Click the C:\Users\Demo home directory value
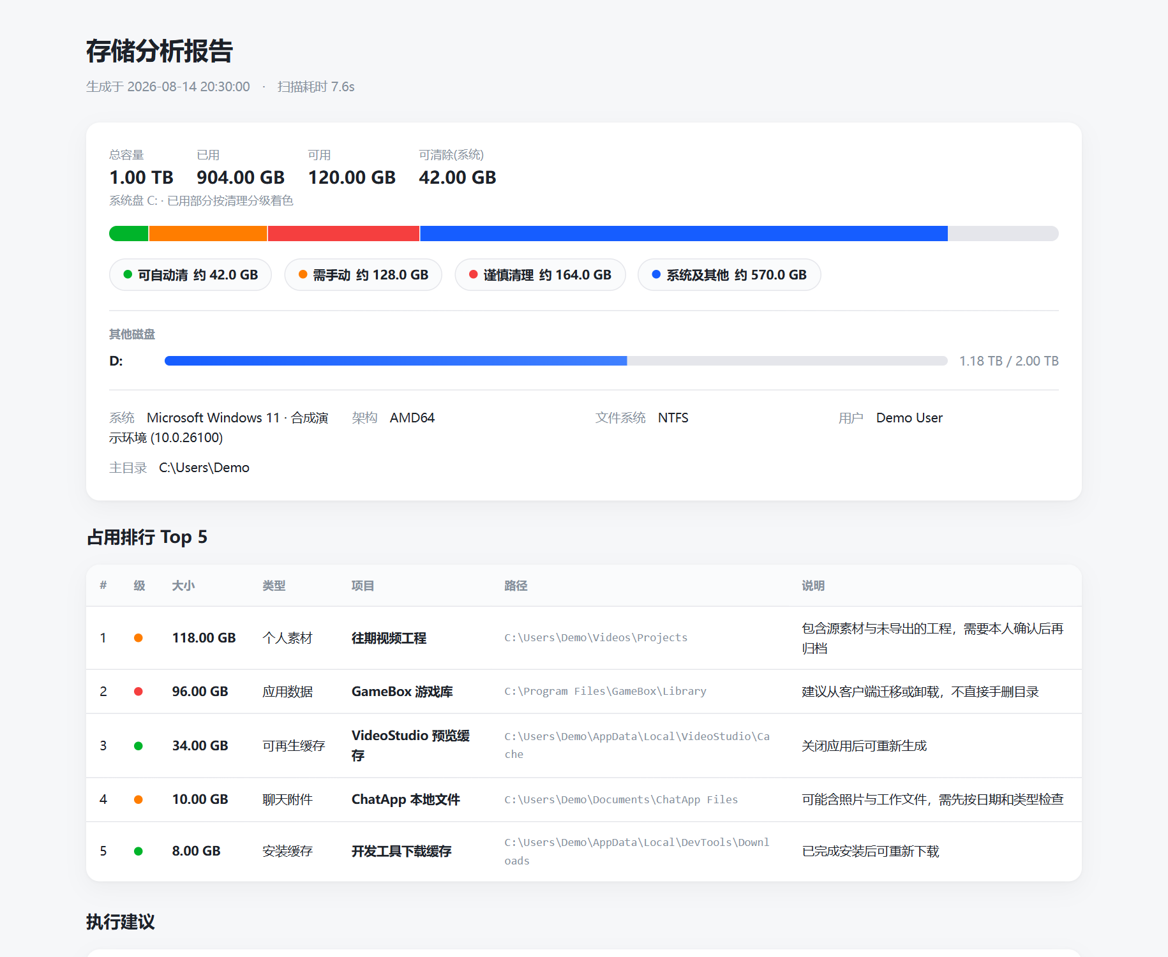The width and height of the screenshot is (1168, 957). point(204,468)
